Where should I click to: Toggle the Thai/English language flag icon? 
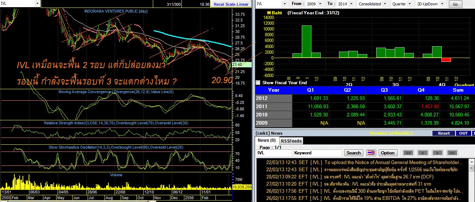371,153
